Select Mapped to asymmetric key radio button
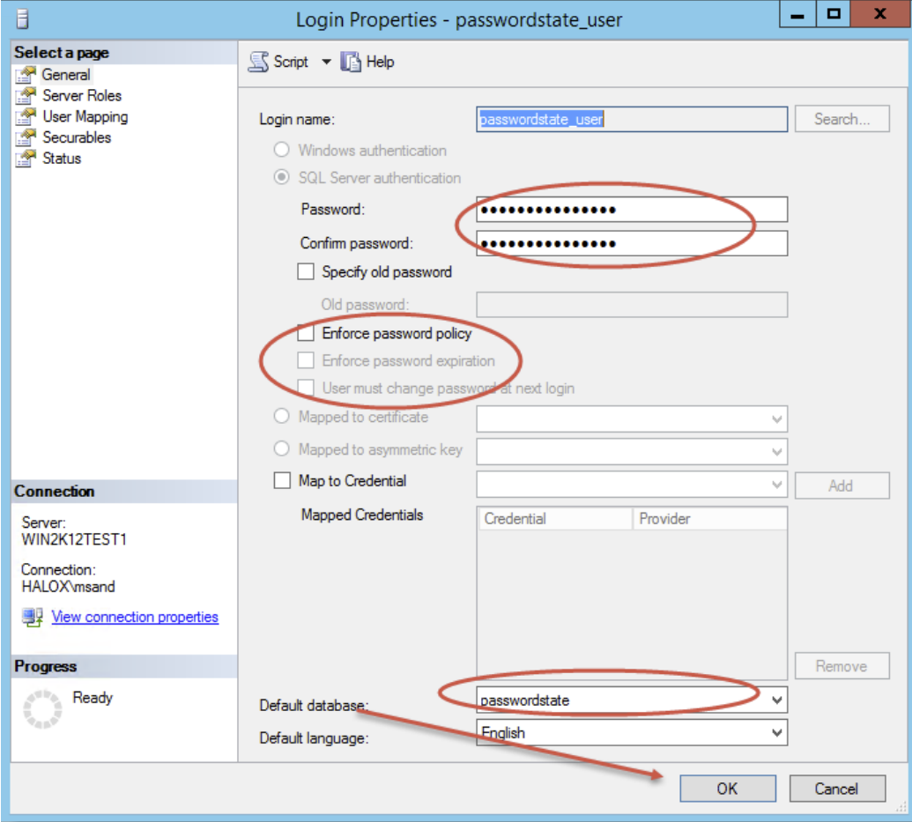 coord(281,448)
